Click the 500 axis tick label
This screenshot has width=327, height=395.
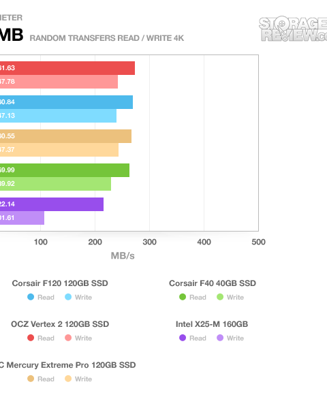tap(258, 242)
